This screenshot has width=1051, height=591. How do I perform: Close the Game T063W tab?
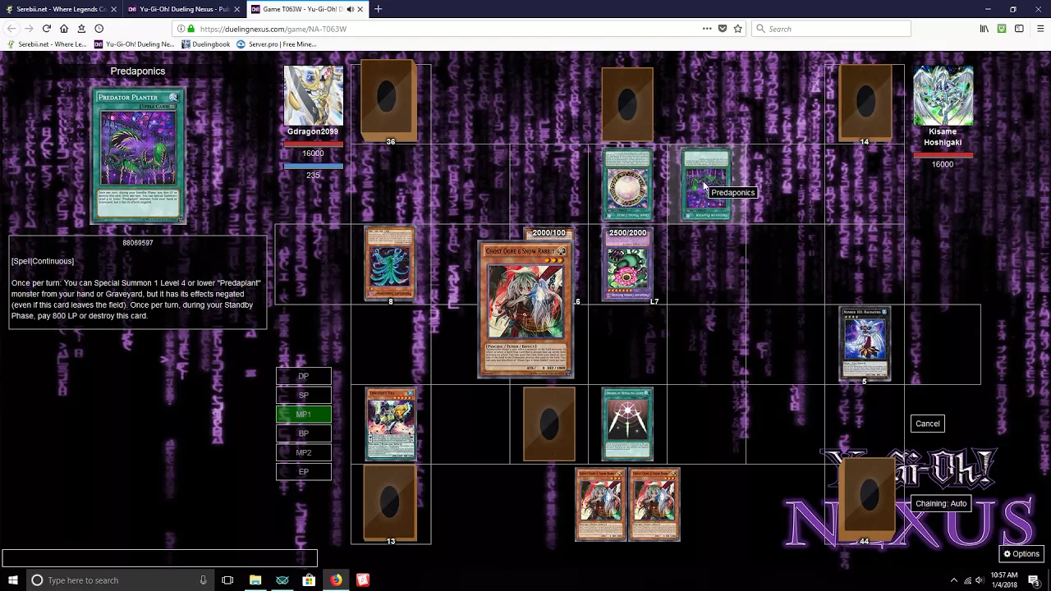[360, 9]
